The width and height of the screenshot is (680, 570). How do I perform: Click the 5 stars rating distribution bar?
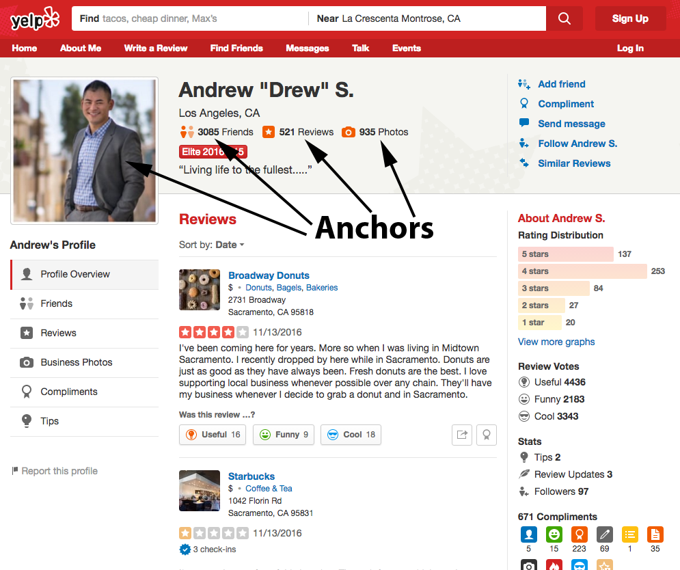point(565,254)
